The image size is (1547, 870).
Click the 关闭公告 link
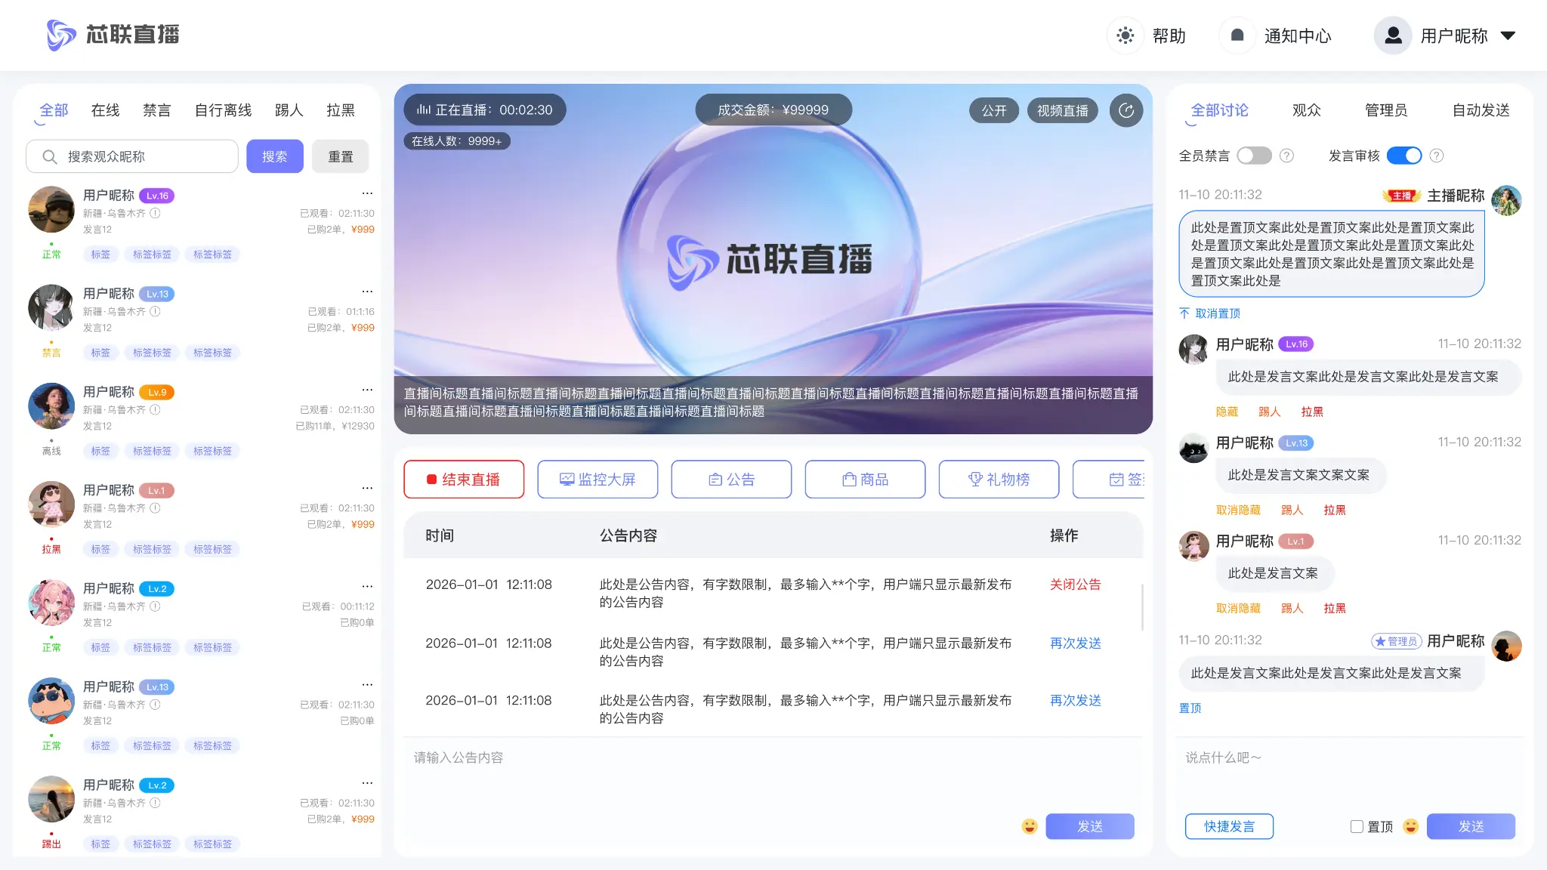1076,585
